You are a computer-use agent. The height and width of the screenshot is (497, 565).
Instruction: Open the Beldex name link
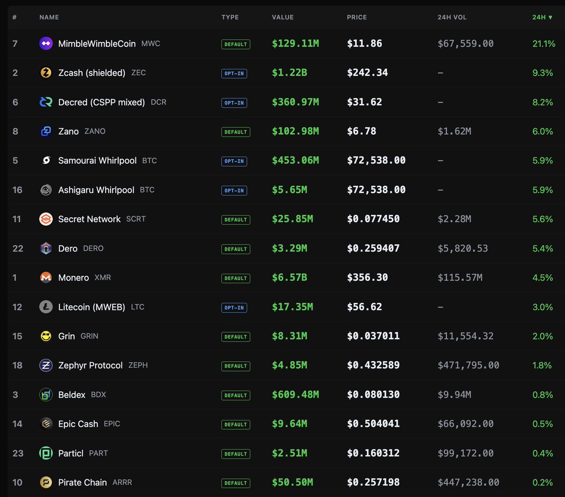[72, 394]
